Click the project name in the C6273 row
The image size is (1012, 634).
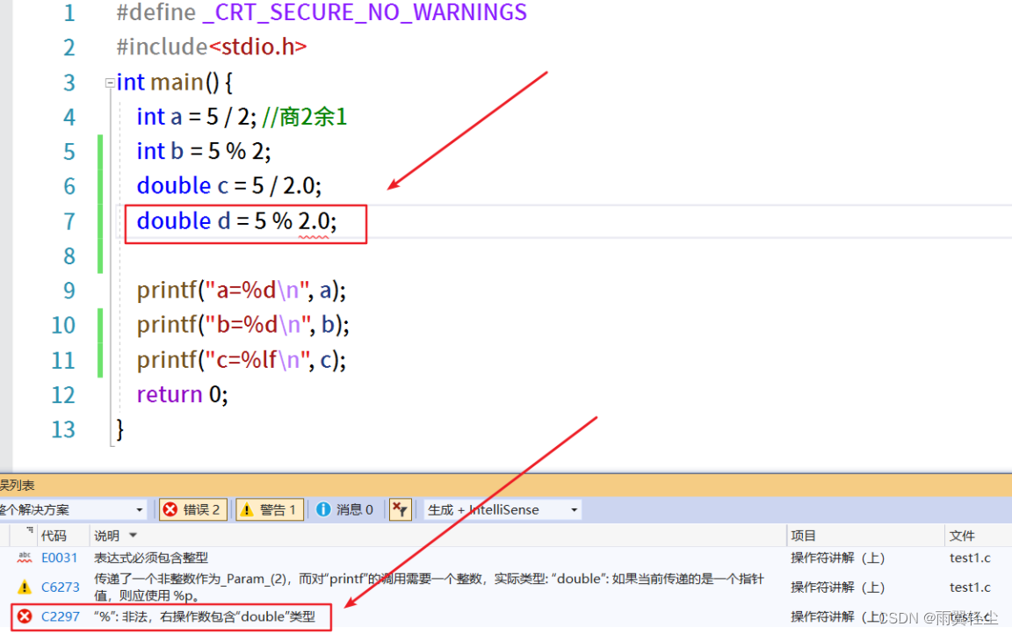click(x=837, y=587)
